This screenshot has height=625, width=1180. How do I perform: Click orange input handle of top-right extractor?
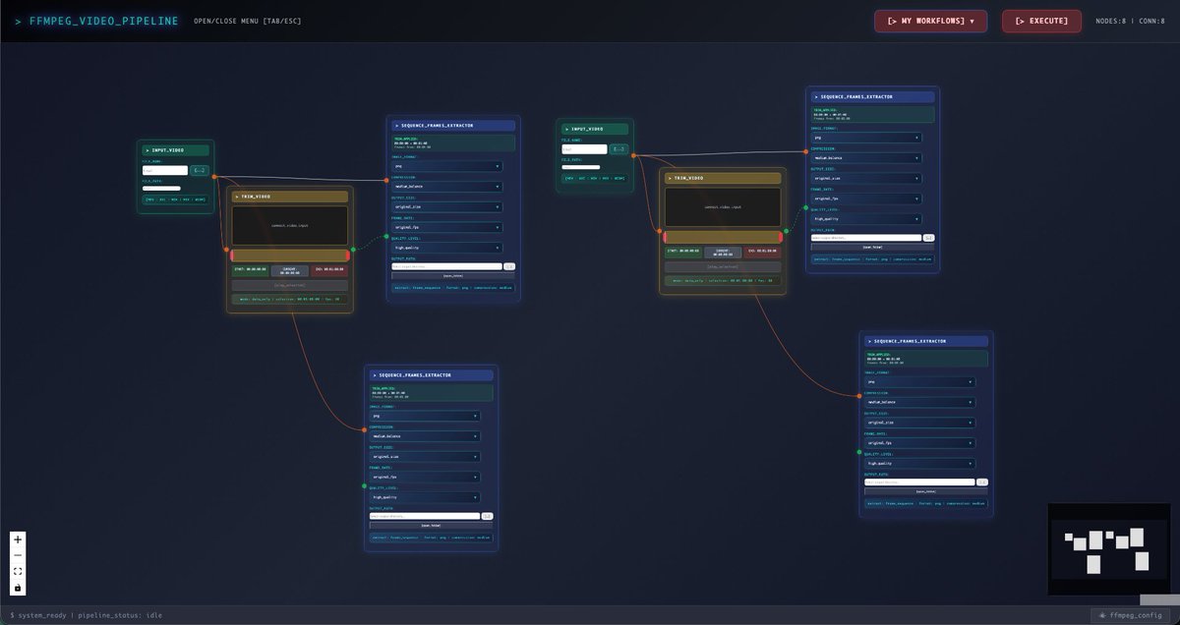point(806,152)
